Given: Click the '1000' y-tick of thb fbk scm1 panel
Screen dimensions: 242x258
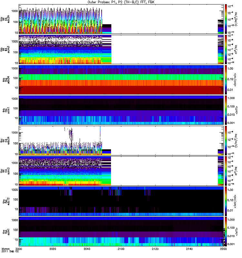Looking at the screenshot, I should (15, 99).
